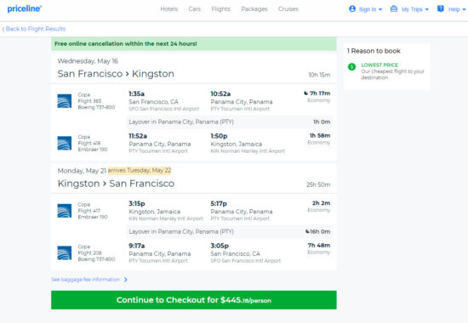Screen dimensions: 468x323
Task: Click Copa logo for Flight 417
Action: click(x=65, y=211)
